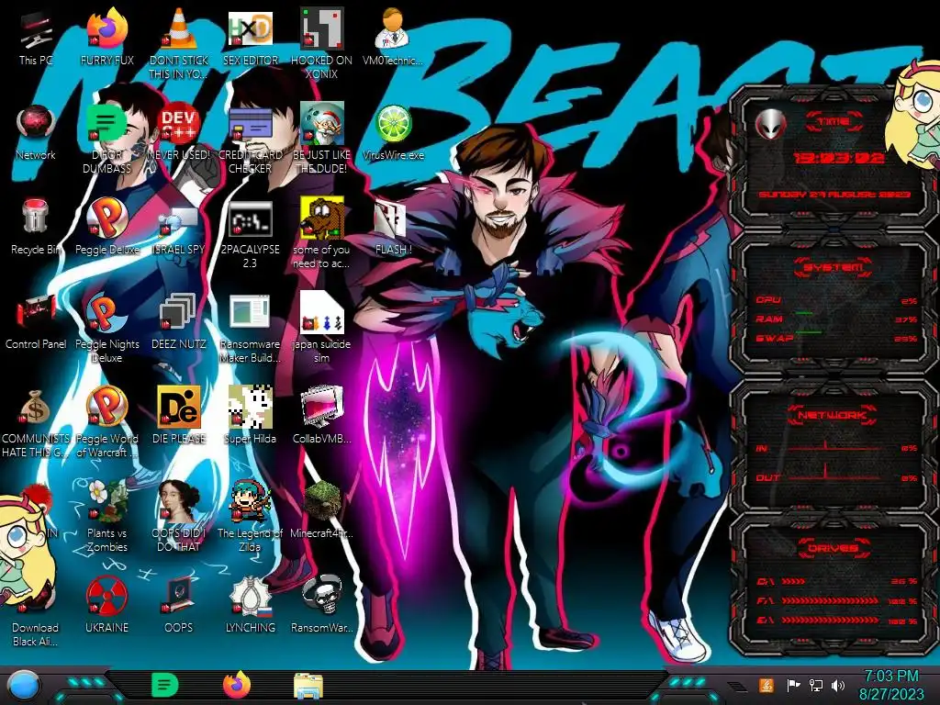Open the green document app on taskbar
This screenshot has width=940, height=705.
click(x=165, y=685)
